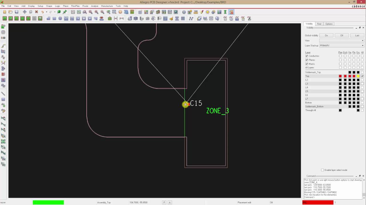The image size is (366, 205).
Task: Click the blue question-mark help icon
Action: click(217, 19)
